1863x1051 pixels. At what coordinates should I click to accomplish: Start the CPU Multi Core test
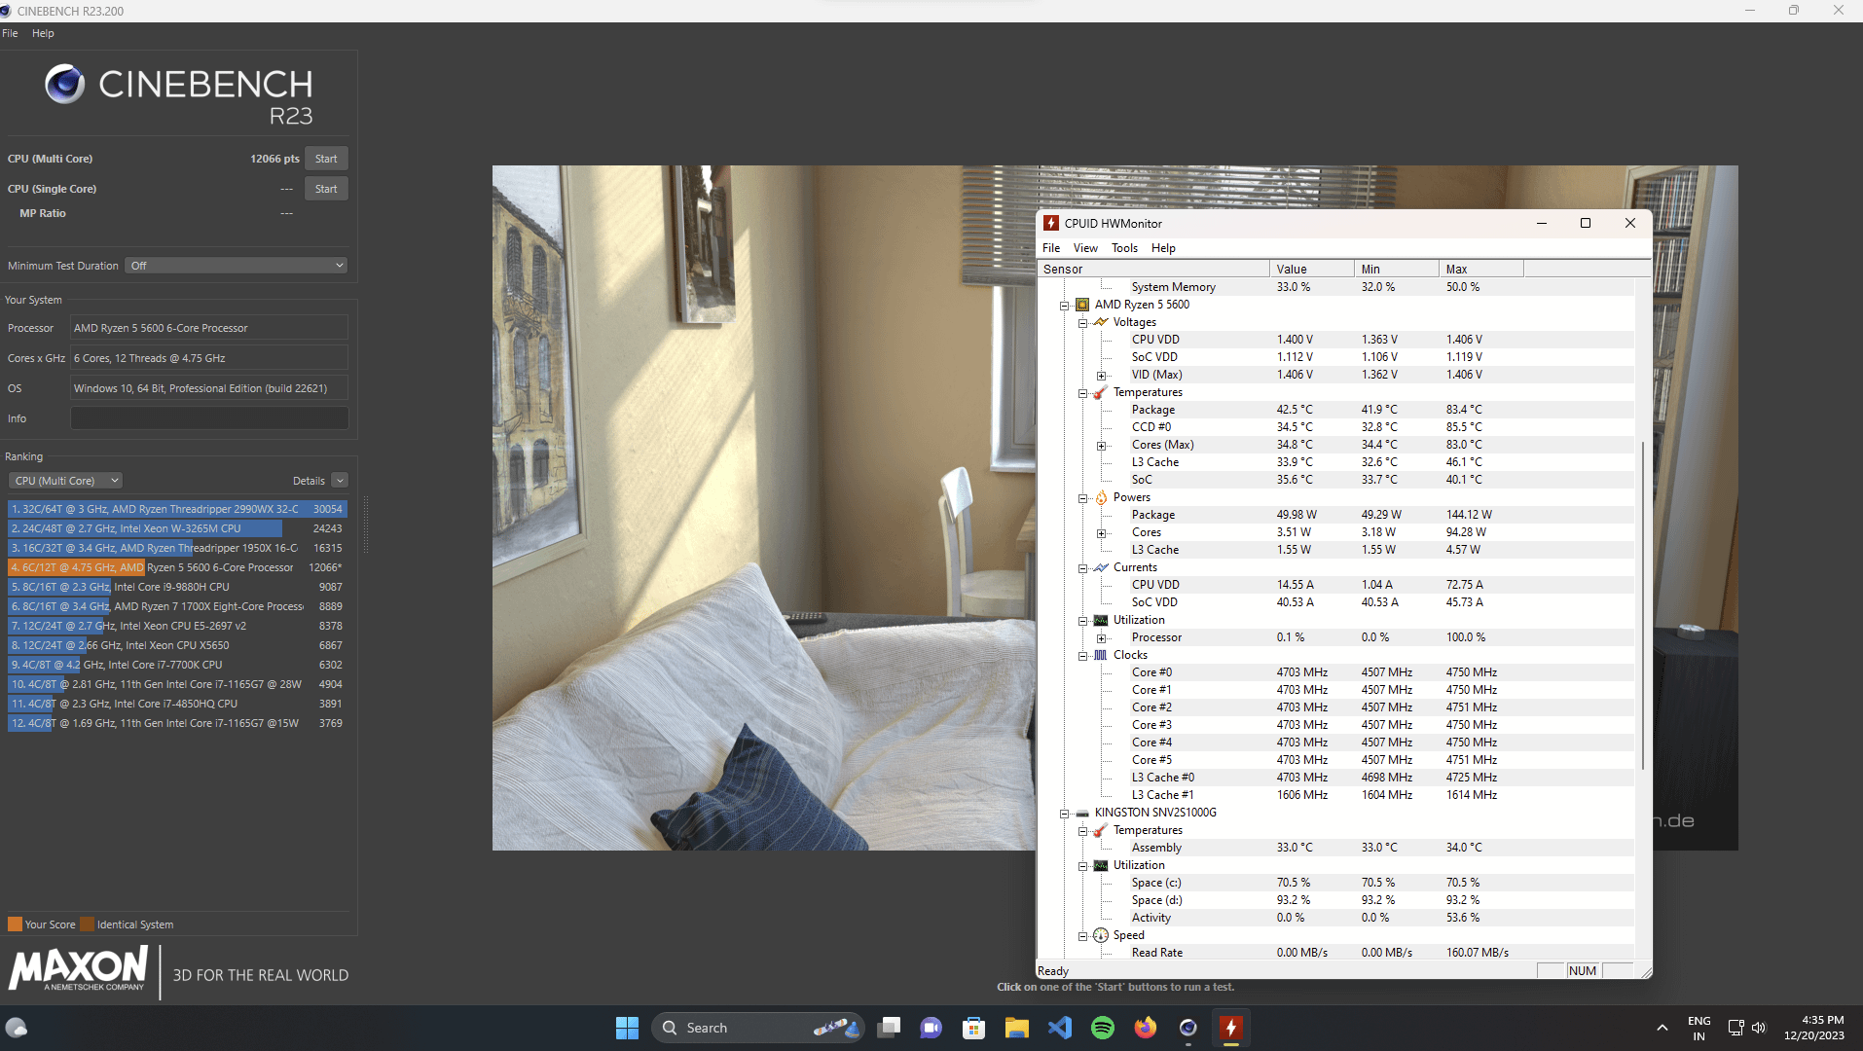tap(326, 159)
